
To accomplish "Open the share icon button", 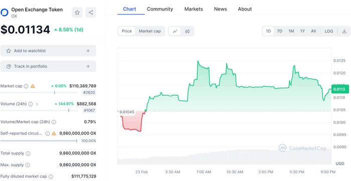I will click(91, 13).
